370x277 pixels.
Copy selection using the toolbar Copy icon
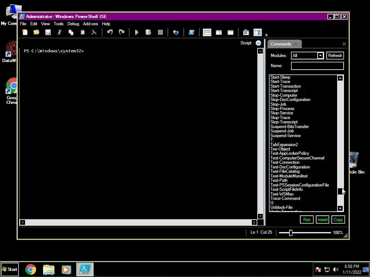click(x=71, y=32)
